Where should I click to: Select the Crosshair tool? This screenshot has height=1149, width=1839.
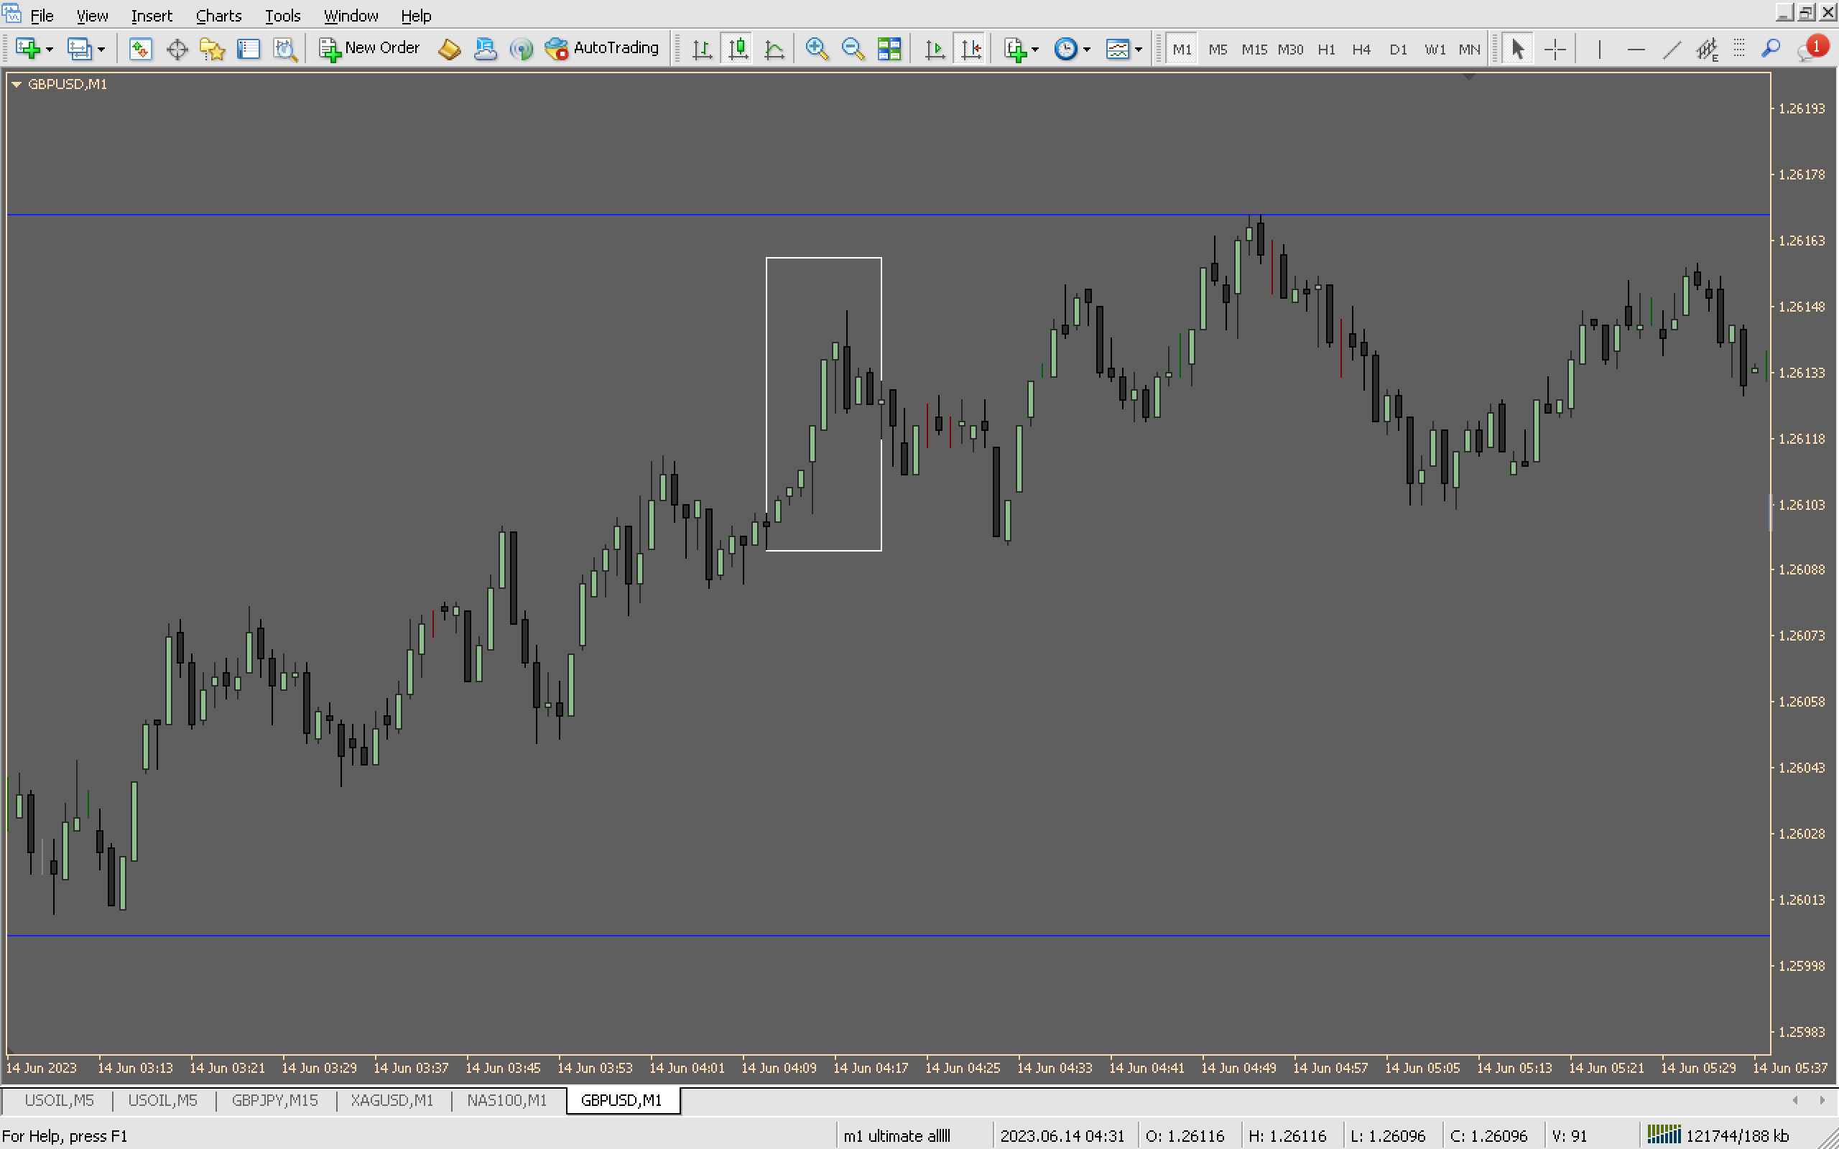pos(1555,50)
